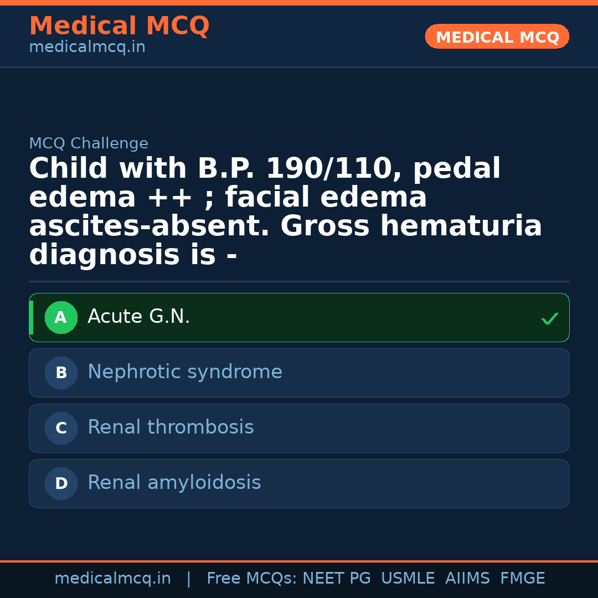This screenshot has height=598, width=598.
Task: Open the medicalmcq.in link in the footer
Action: pyautogui.click(x=112, y=579)
